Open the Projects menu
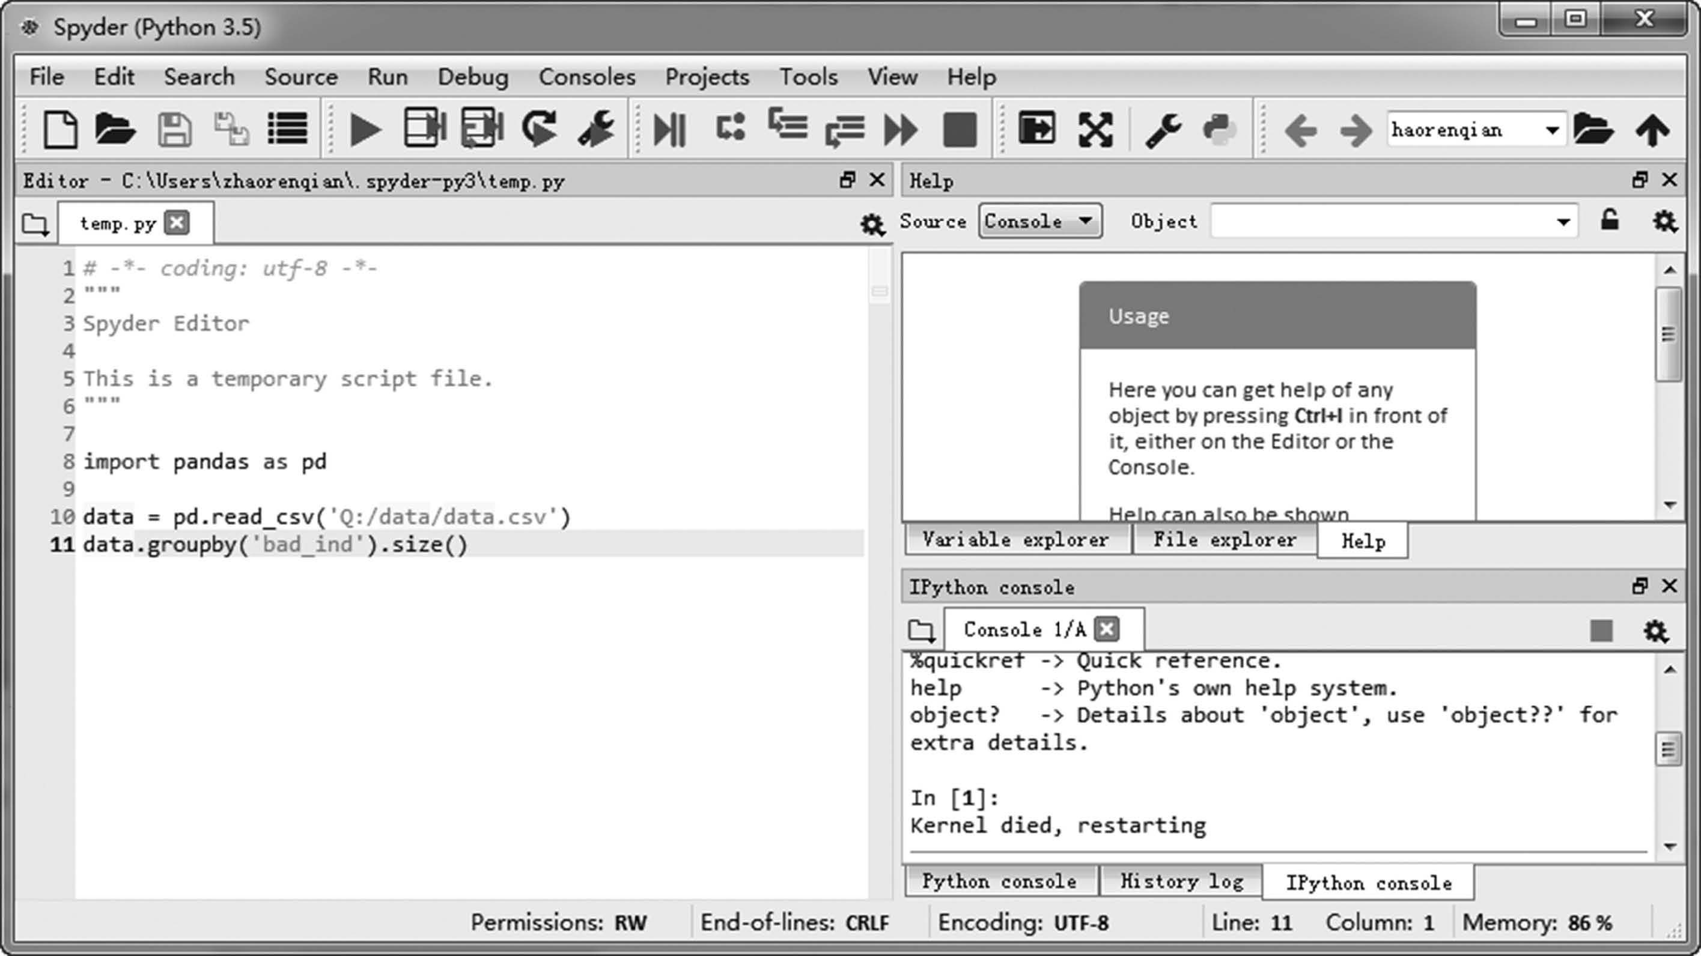1701x956 pixels. coord(707,76)
